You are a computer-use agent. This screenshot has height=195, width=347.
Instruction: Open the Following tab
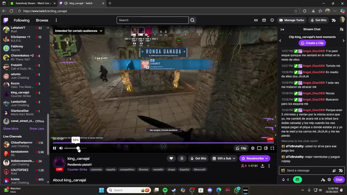point(22,20)
